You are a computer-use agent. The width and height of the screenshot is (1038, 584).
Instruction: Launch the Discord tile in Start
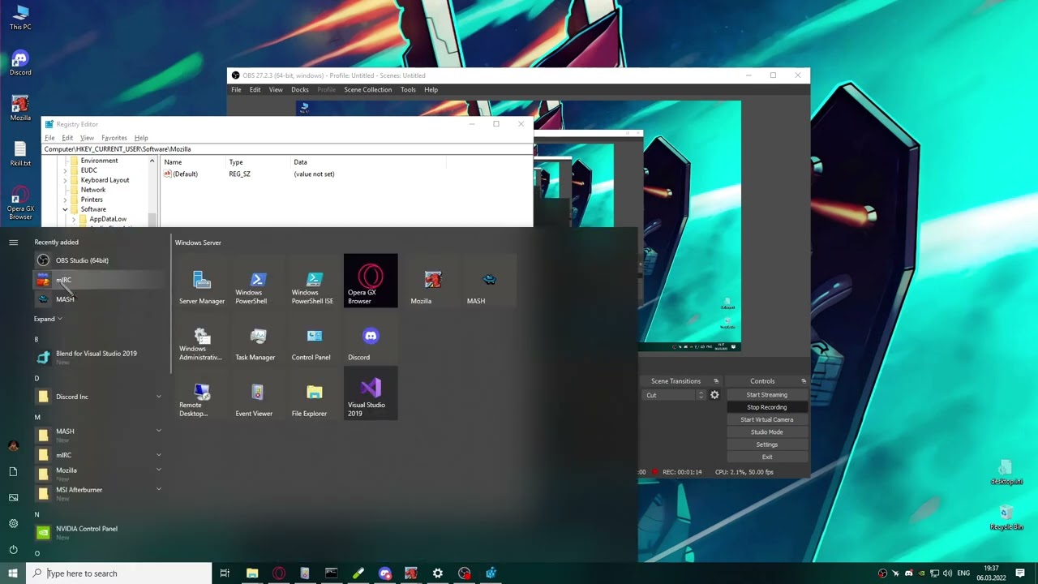tap(371, 337)
